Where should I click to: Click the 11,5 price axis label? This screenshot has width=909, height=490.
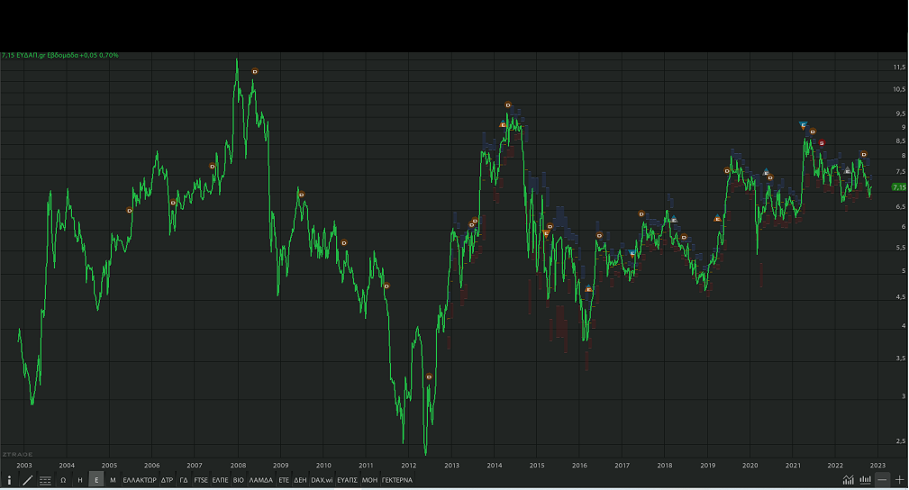pos(899,68)
